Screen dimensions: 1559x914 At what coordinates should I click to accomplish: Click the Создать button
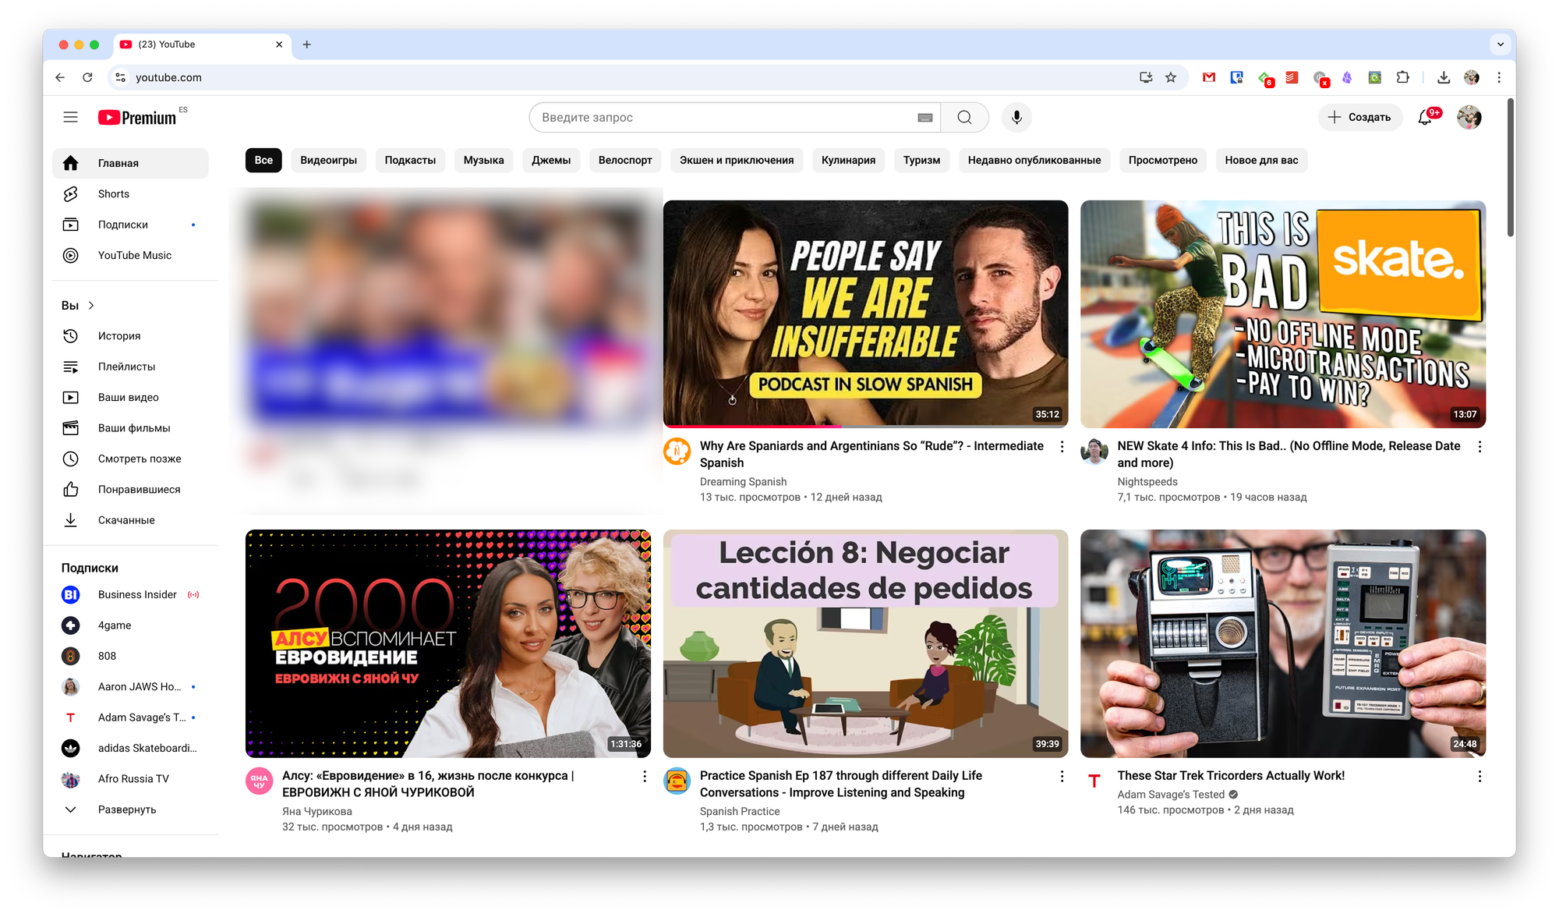coord(1359,117)
